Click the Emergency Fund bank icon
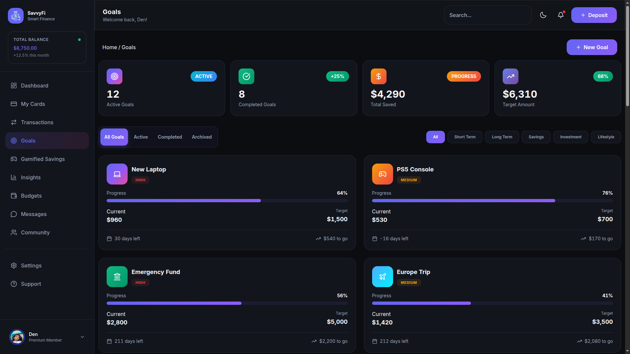The height and width of the screenshot is (354, 630). tap(117, 277)
